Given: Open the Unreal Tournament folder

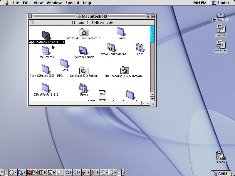Looking at the screenshot, I should (112, 47).
